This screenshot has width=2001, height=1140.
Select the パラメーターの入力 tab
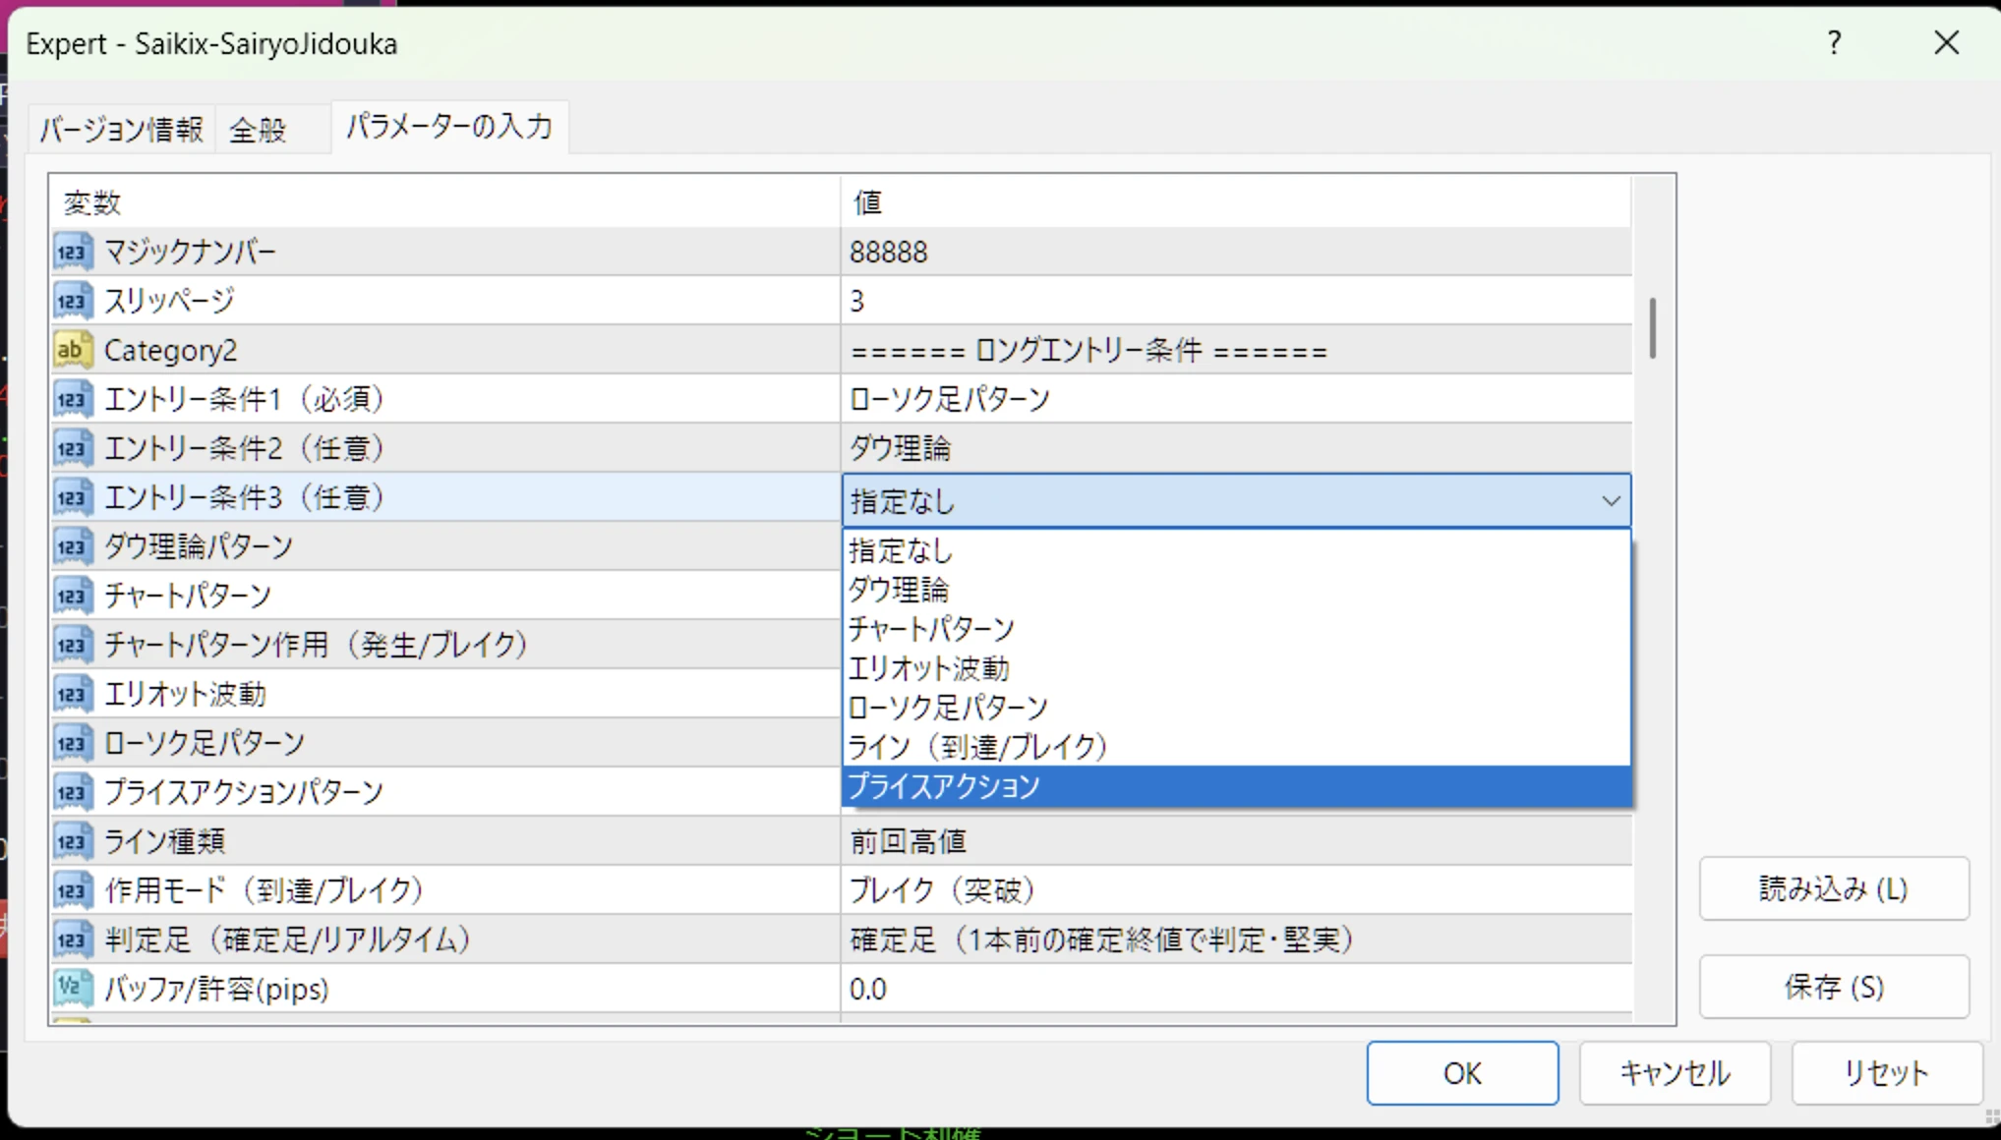coord(449,126)
